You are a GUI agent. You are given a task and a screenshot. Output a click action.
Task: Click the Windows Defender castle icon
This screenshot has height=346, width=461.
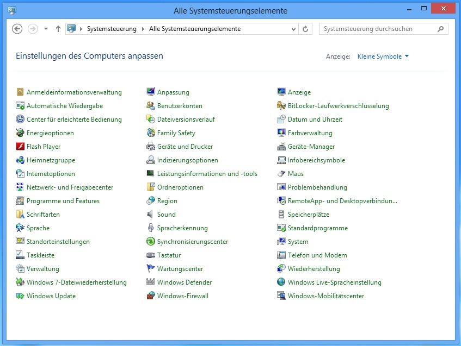point(151,282)
